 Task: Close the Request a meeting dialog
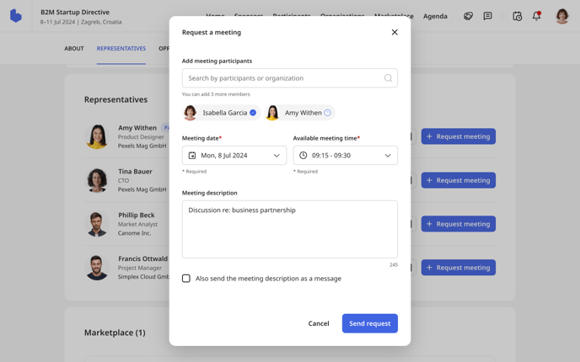395,32
